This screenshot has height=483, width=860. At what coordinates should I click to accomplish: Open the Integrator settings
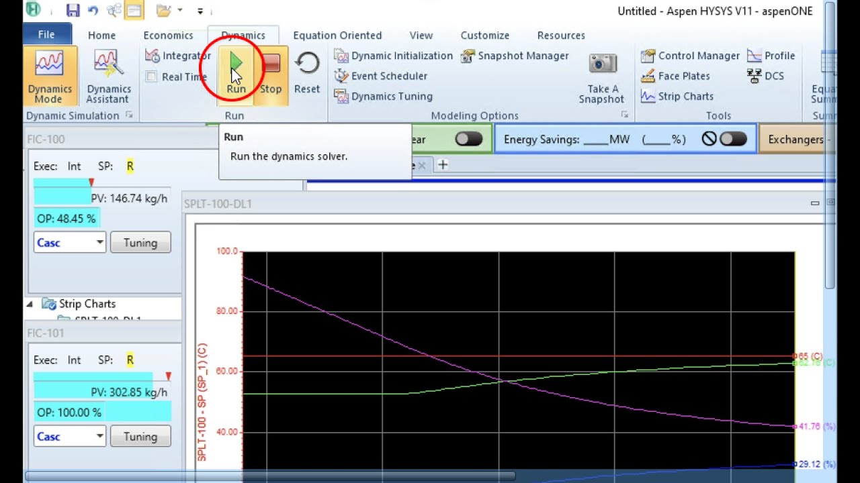point(177,56)
